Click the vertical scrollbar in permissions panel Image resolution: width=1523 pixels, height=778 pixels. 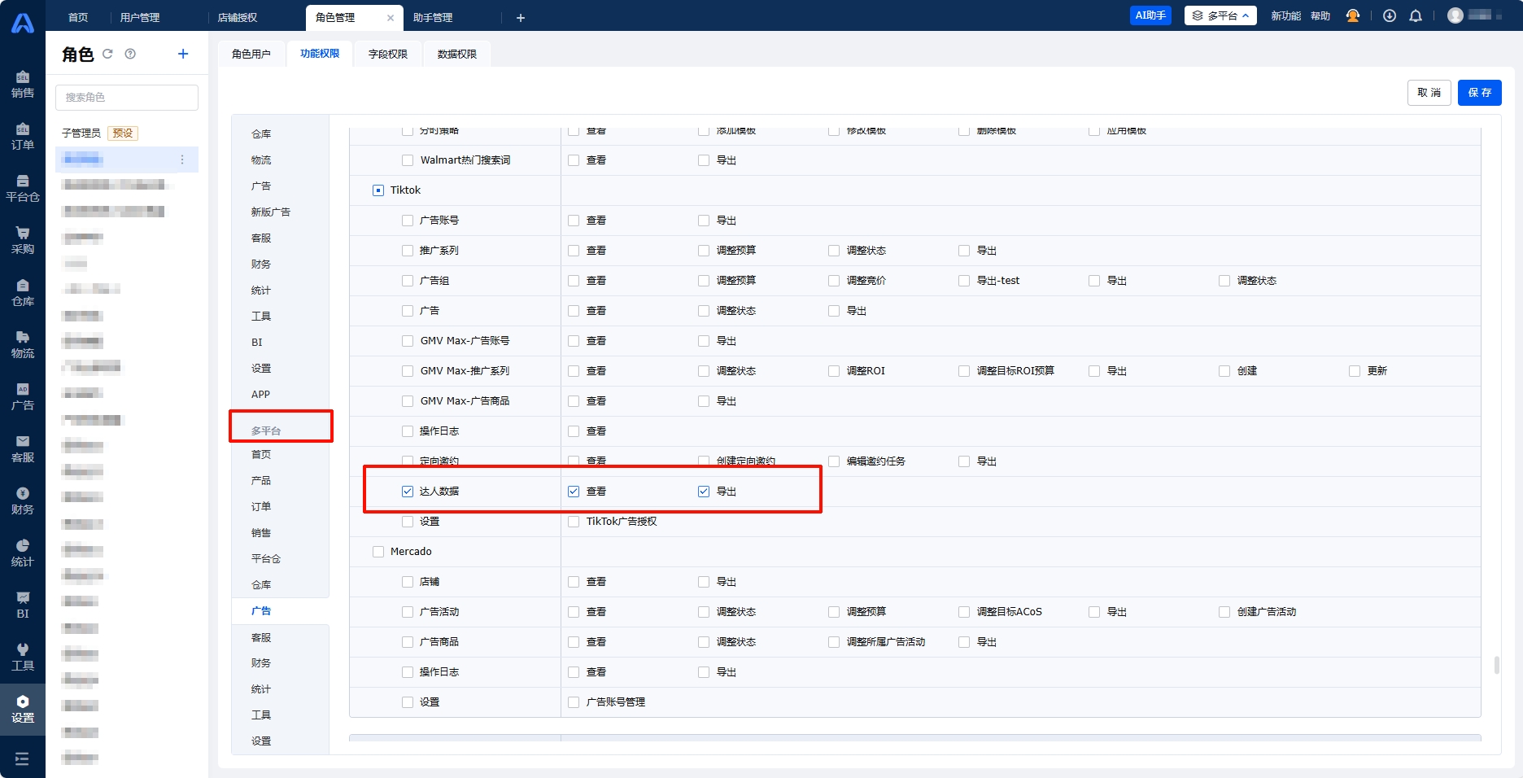tap(1496, 665)
